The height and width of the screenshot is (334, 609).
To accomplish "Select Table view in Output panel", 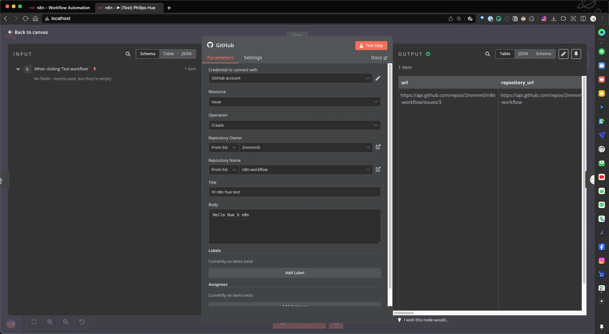I will pos(505,54).
